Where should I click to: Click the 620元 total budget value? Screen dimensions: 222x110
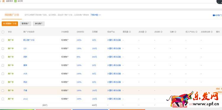pyautogui.click(x=94, y=105)
